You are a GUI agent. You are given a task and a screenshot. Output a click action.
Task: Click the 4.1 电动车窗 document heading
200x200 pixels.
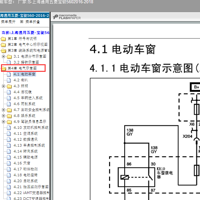pos(123,49)
